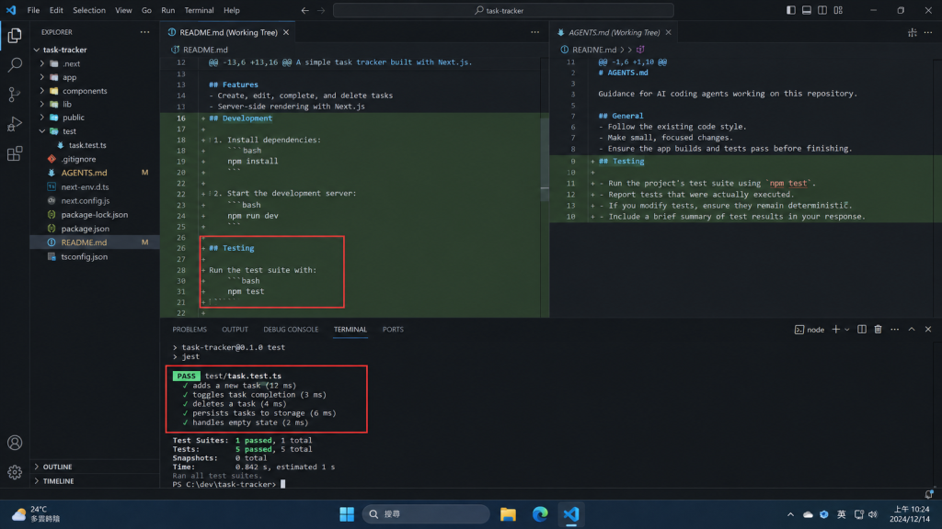Close the README.md (Working Tree) tab
This screenshot has height=529, width=942.
(286, 32)
